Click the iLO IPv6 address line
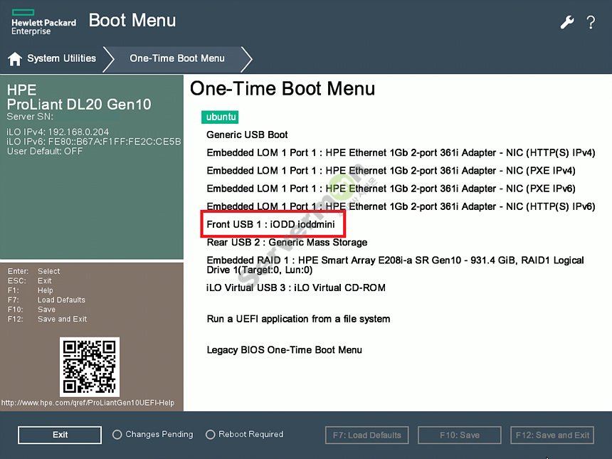612x459 pixels. click(x=94, y=142)
